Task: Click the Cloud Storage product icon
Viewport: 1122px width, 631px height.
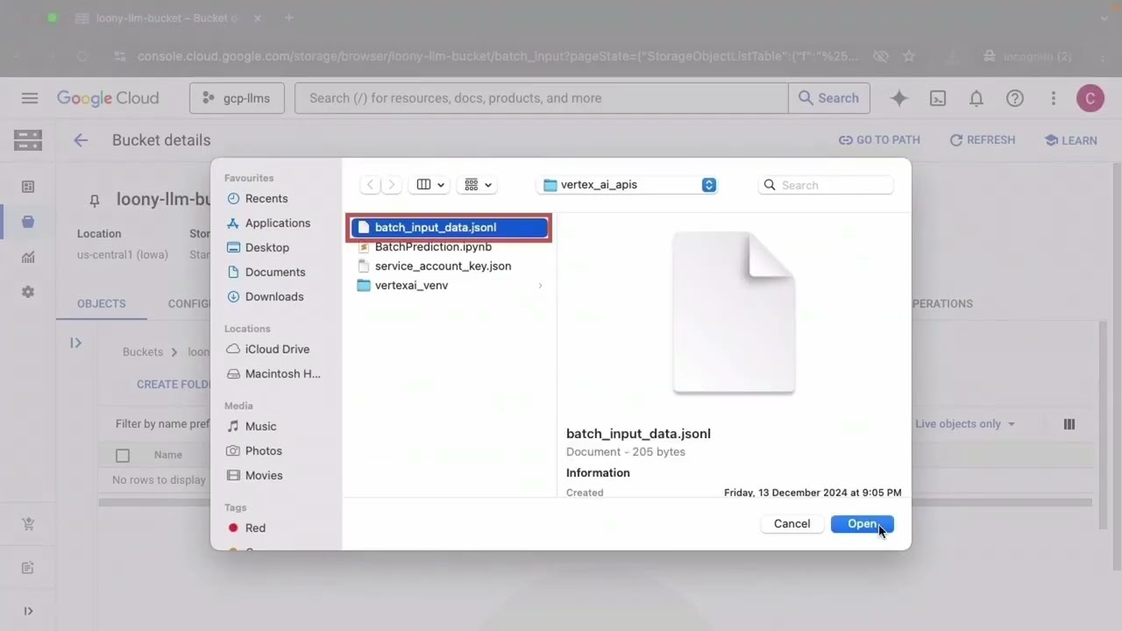Action: click(28, 140)
